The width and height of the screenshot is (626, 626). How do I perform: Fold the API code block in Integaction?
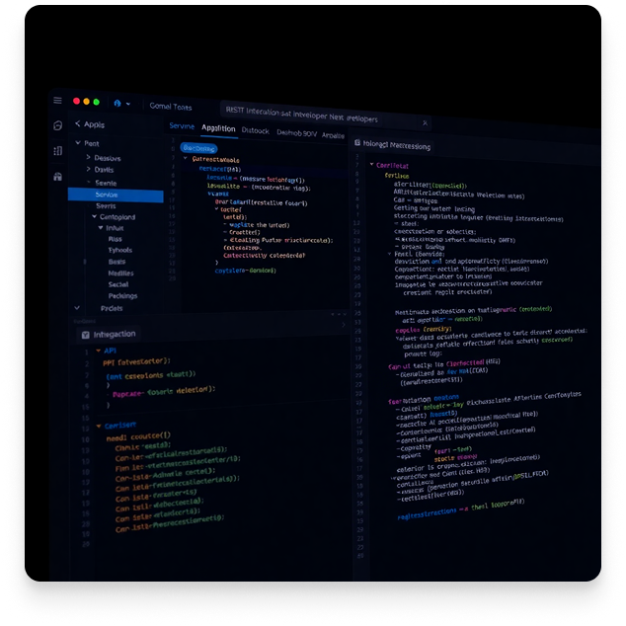[x=97, y=350]
